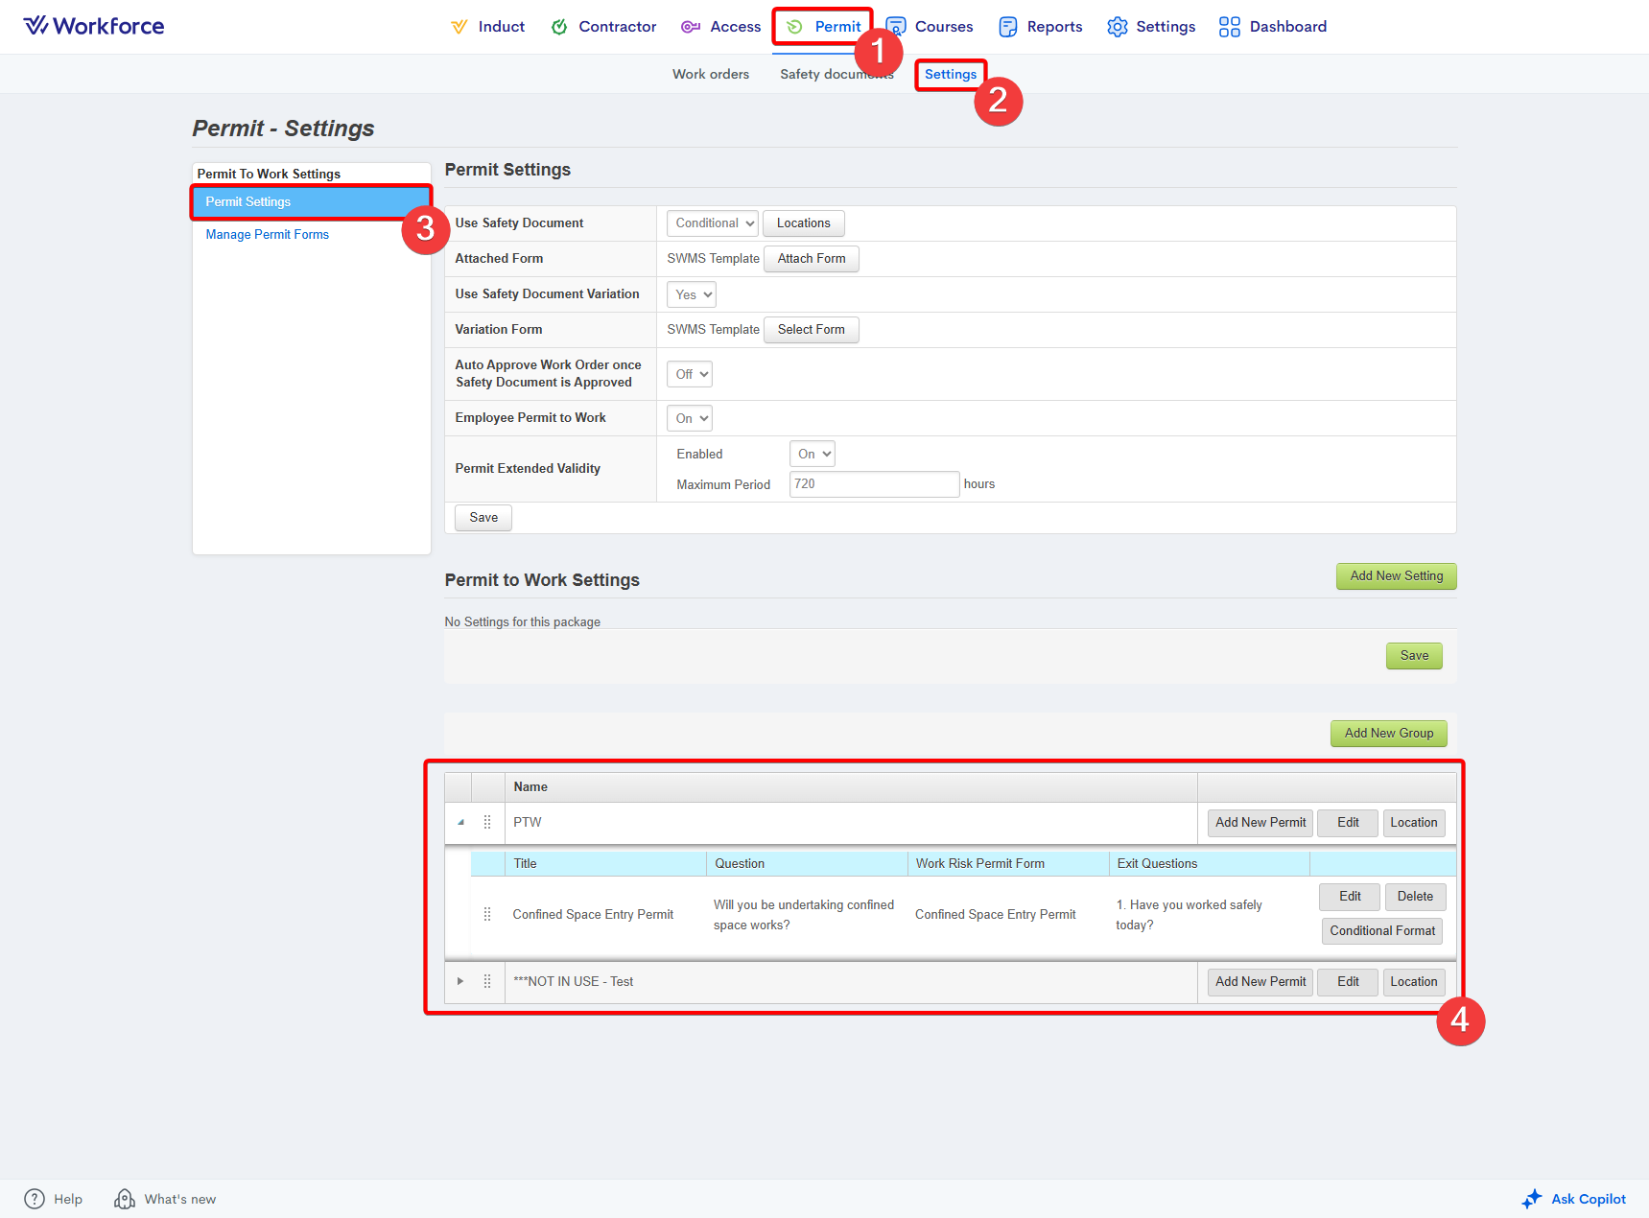
Task: Toggle Employee Permit to Work dropdown
Action: [x=690, y=418]
